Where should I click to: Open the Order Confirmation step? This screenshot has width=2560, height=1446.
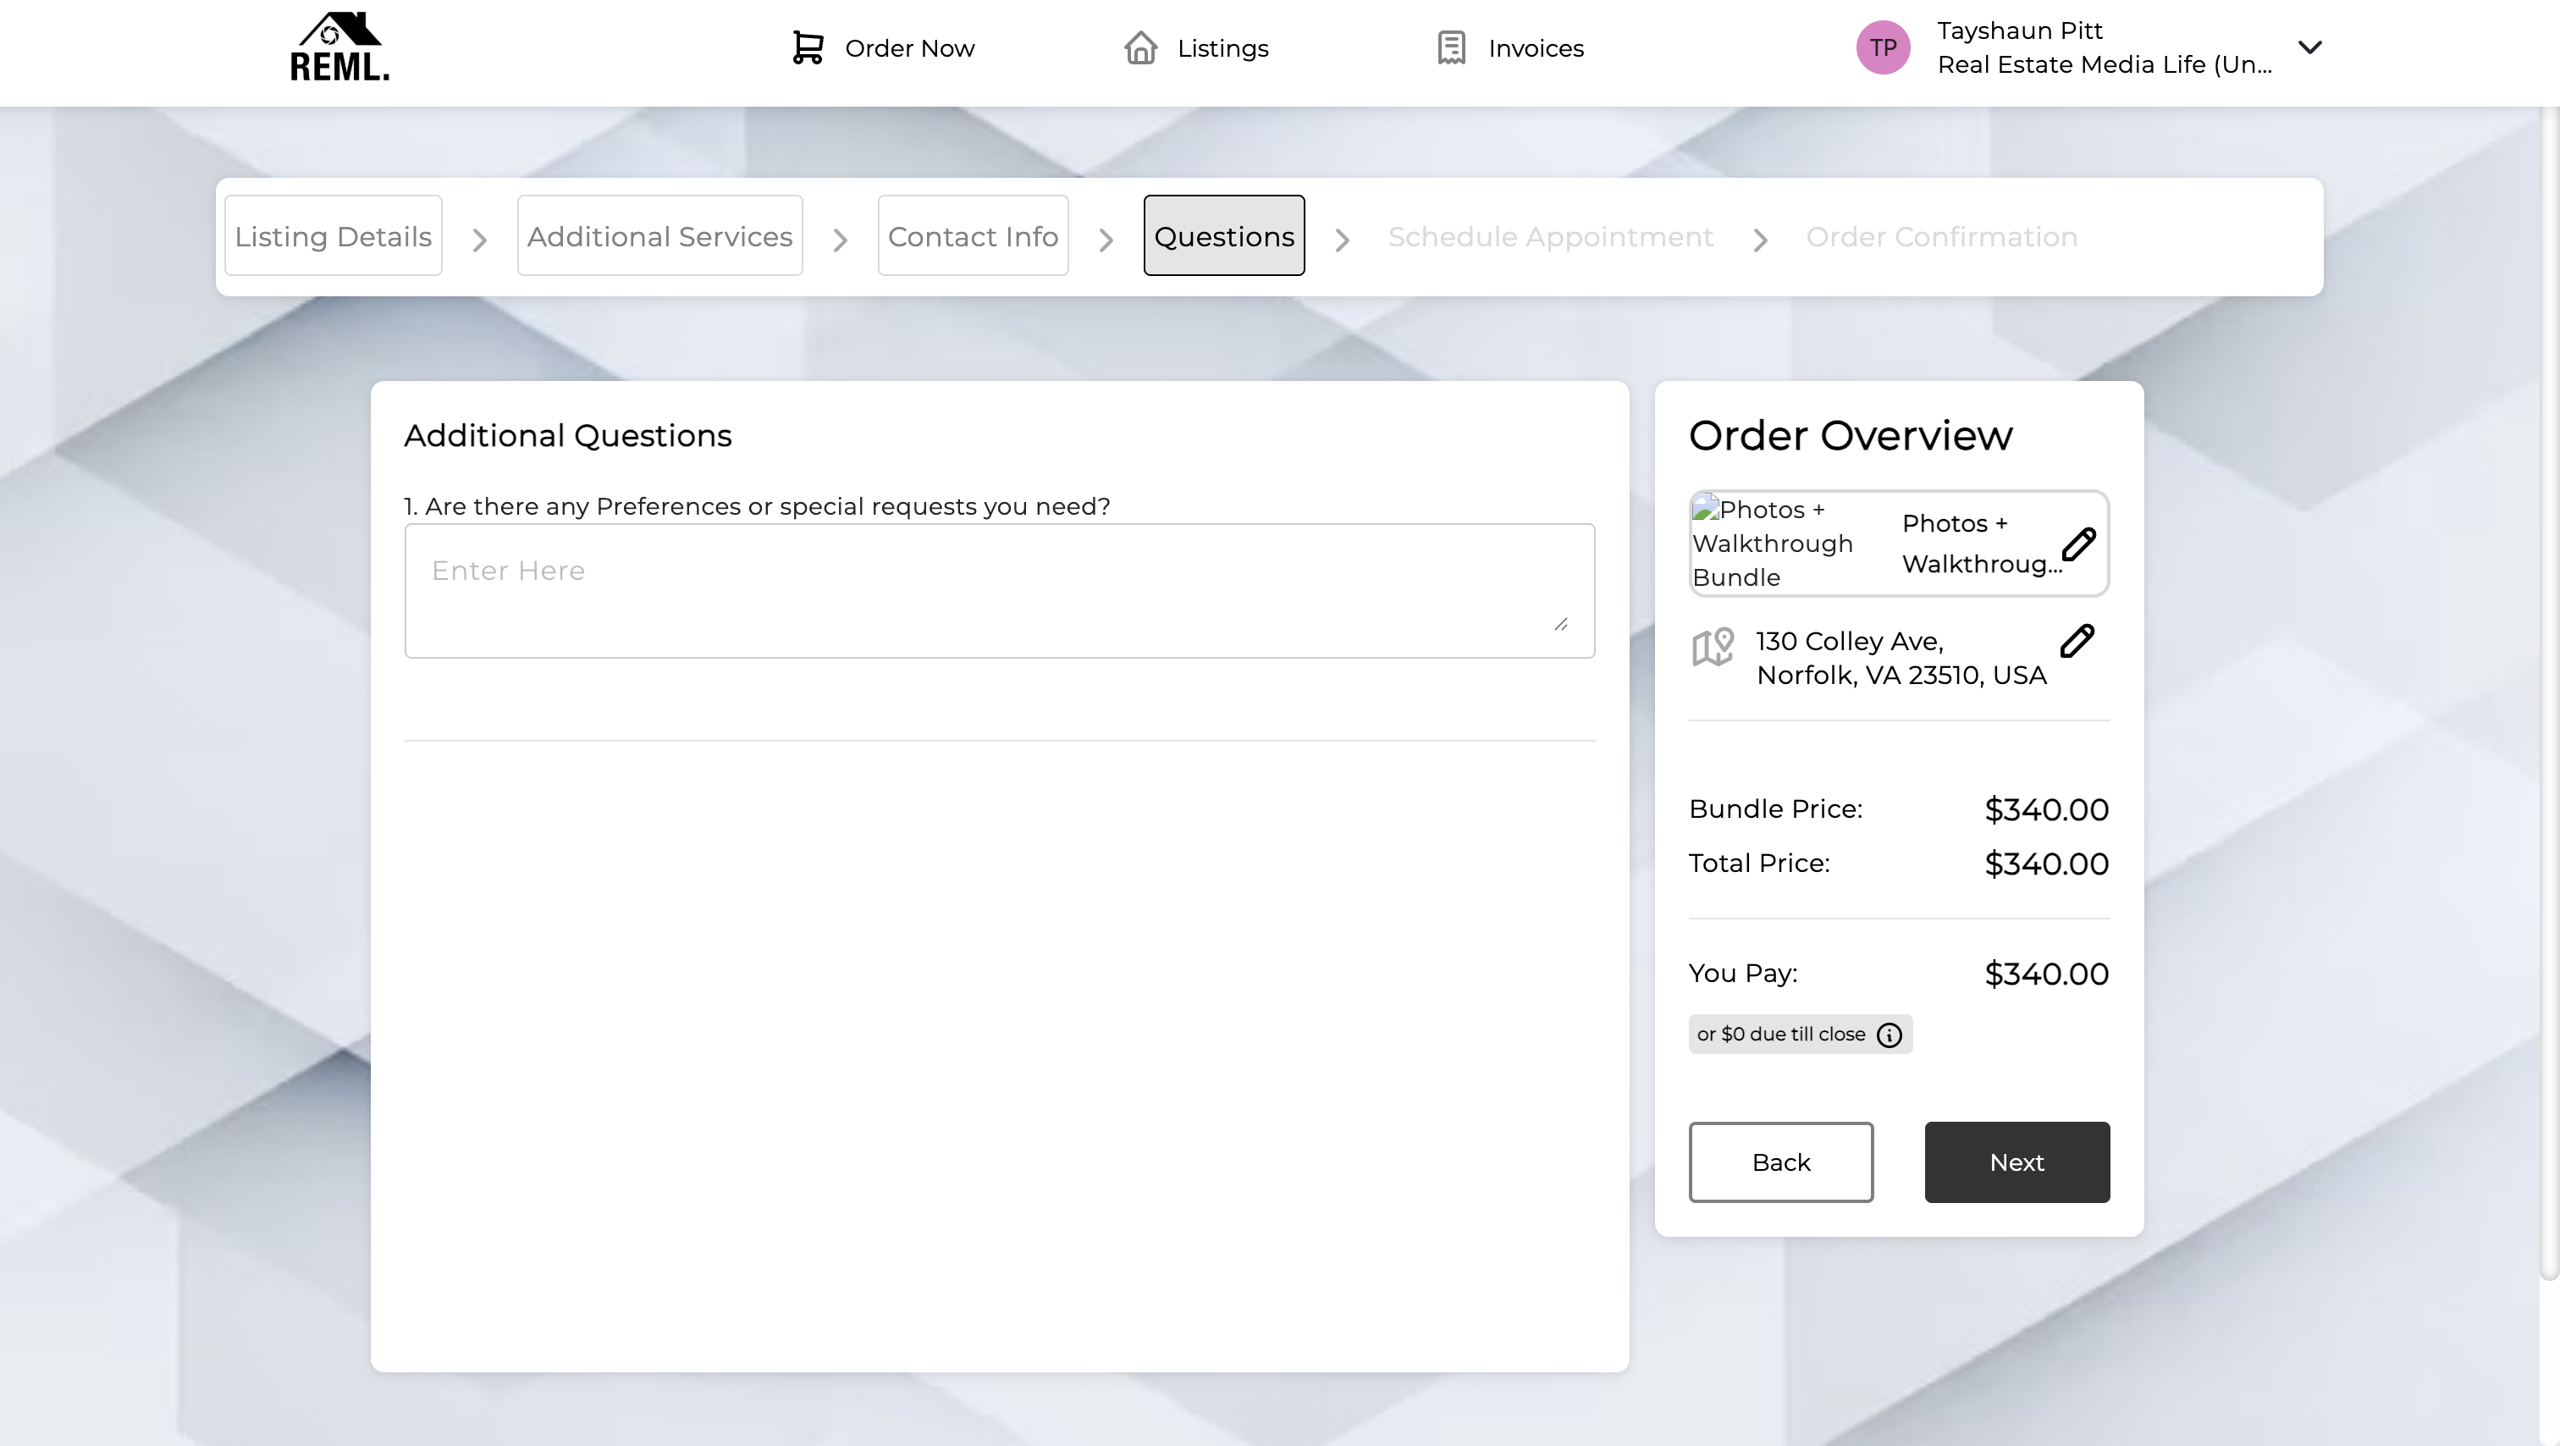pyautogui.click(x=1941, y=236)
